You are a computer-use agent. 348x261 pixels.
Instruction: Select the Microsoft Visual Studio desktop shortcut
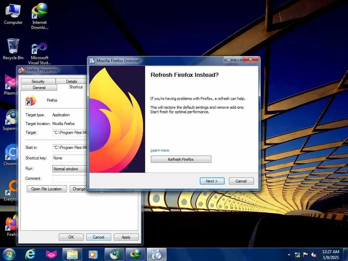tap(39, 53)
